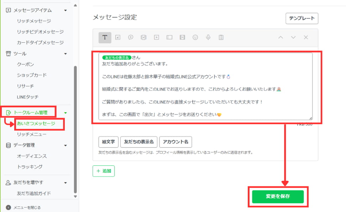Click the 友だちを増やす label
346x212 pixels.
pyautogui.click(x=28, y=182)
